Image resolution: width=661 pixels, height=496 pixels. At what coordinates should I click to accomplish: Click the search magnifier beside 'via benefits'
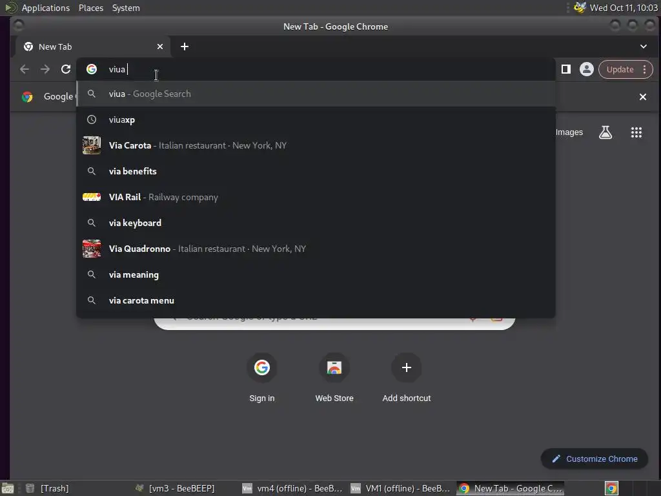coord(92,171)
